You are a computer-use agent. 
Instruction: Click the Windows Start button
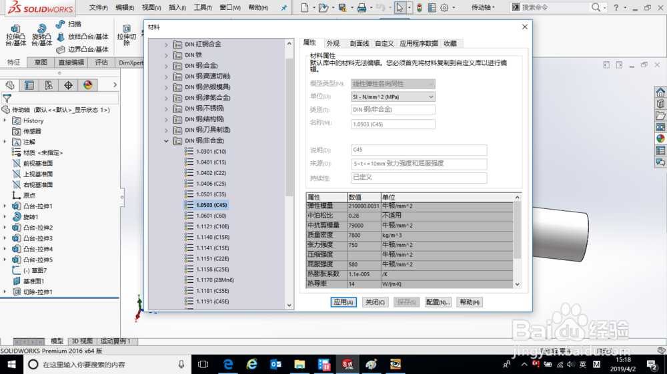(x=11, y=364)
